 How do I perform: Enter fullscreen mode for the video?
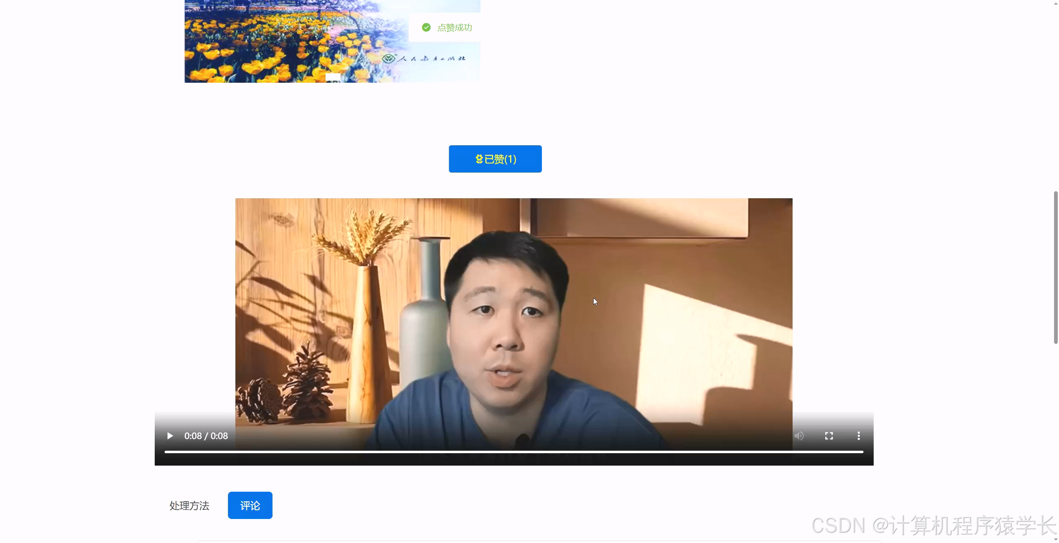click(829, 436)
